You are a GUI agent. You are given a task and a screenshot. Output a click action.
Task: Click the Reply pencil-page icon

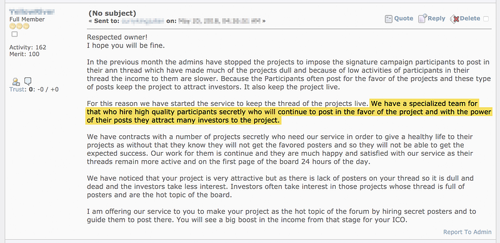[422, 19]
